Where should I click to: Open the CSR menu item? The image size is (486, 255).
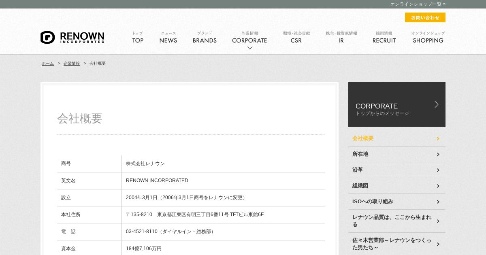(x=296, y=38)
